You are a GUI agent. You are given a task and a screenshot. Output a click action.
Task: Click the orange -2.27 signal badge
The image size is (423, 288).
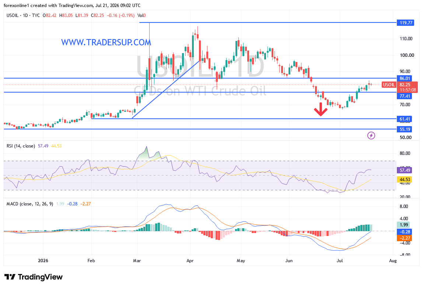pyautogui.click(x=404, y=238)
